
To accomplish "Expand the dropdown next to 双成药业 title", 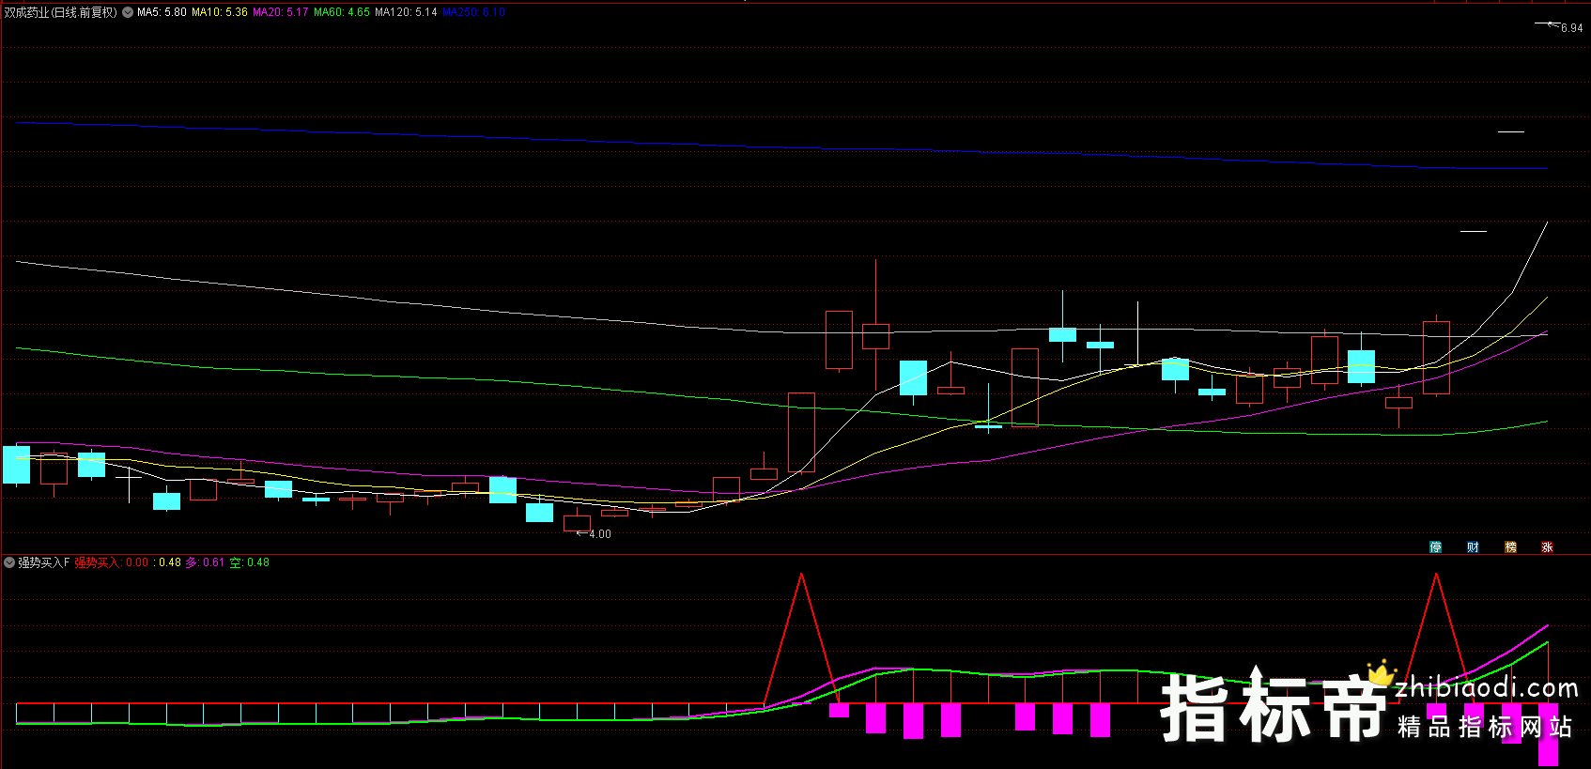I will (x=127, y=12).
